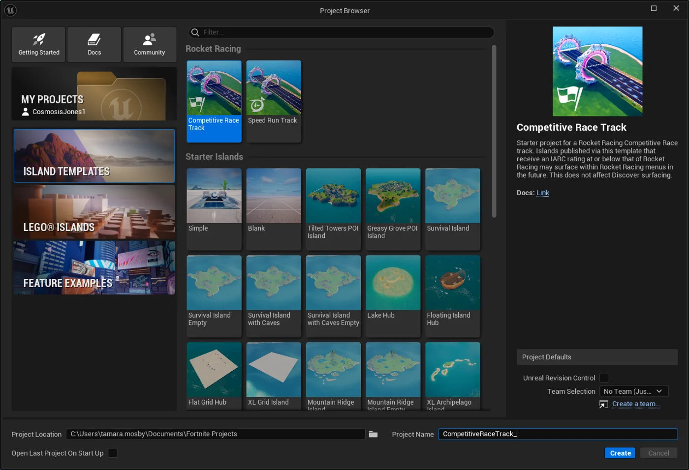The width and height of the screenshot is (689, 470).
Task: Switch to LEGO Islands category
Action: pyautogui.click(x=94, y=212)
